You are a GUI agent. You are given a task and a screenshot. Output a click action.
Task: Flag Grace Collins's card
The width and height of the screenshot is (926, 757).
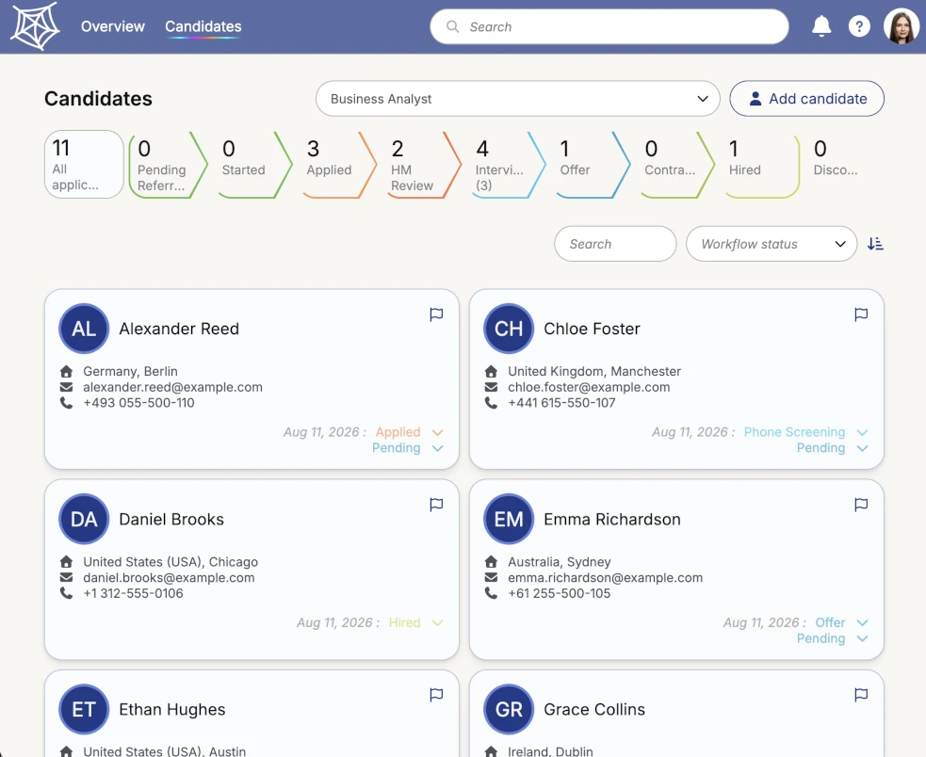pyautogui.click(x=861, y=695)
